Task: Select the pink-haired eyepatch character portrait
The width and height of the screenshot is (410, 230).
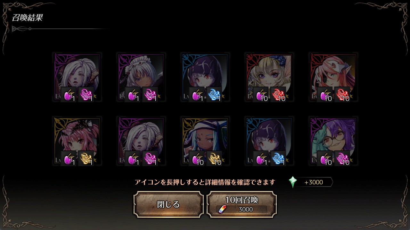Action: [333, 77]
